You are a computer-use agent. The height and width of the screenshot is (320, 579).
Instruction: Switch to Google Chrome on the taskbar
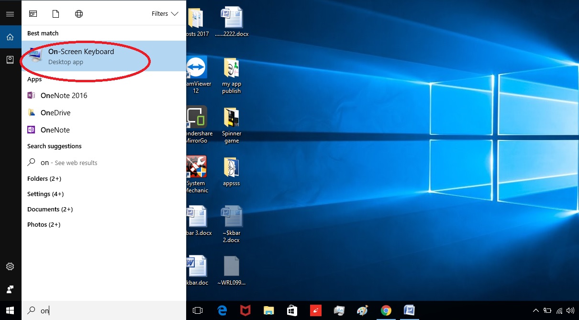click(x=386, y=310)
